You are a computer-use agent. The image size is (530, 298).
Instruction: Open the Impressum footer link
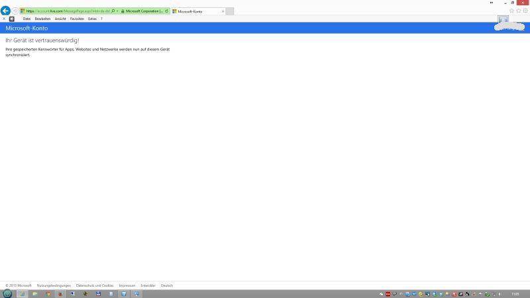click(127, 285)
